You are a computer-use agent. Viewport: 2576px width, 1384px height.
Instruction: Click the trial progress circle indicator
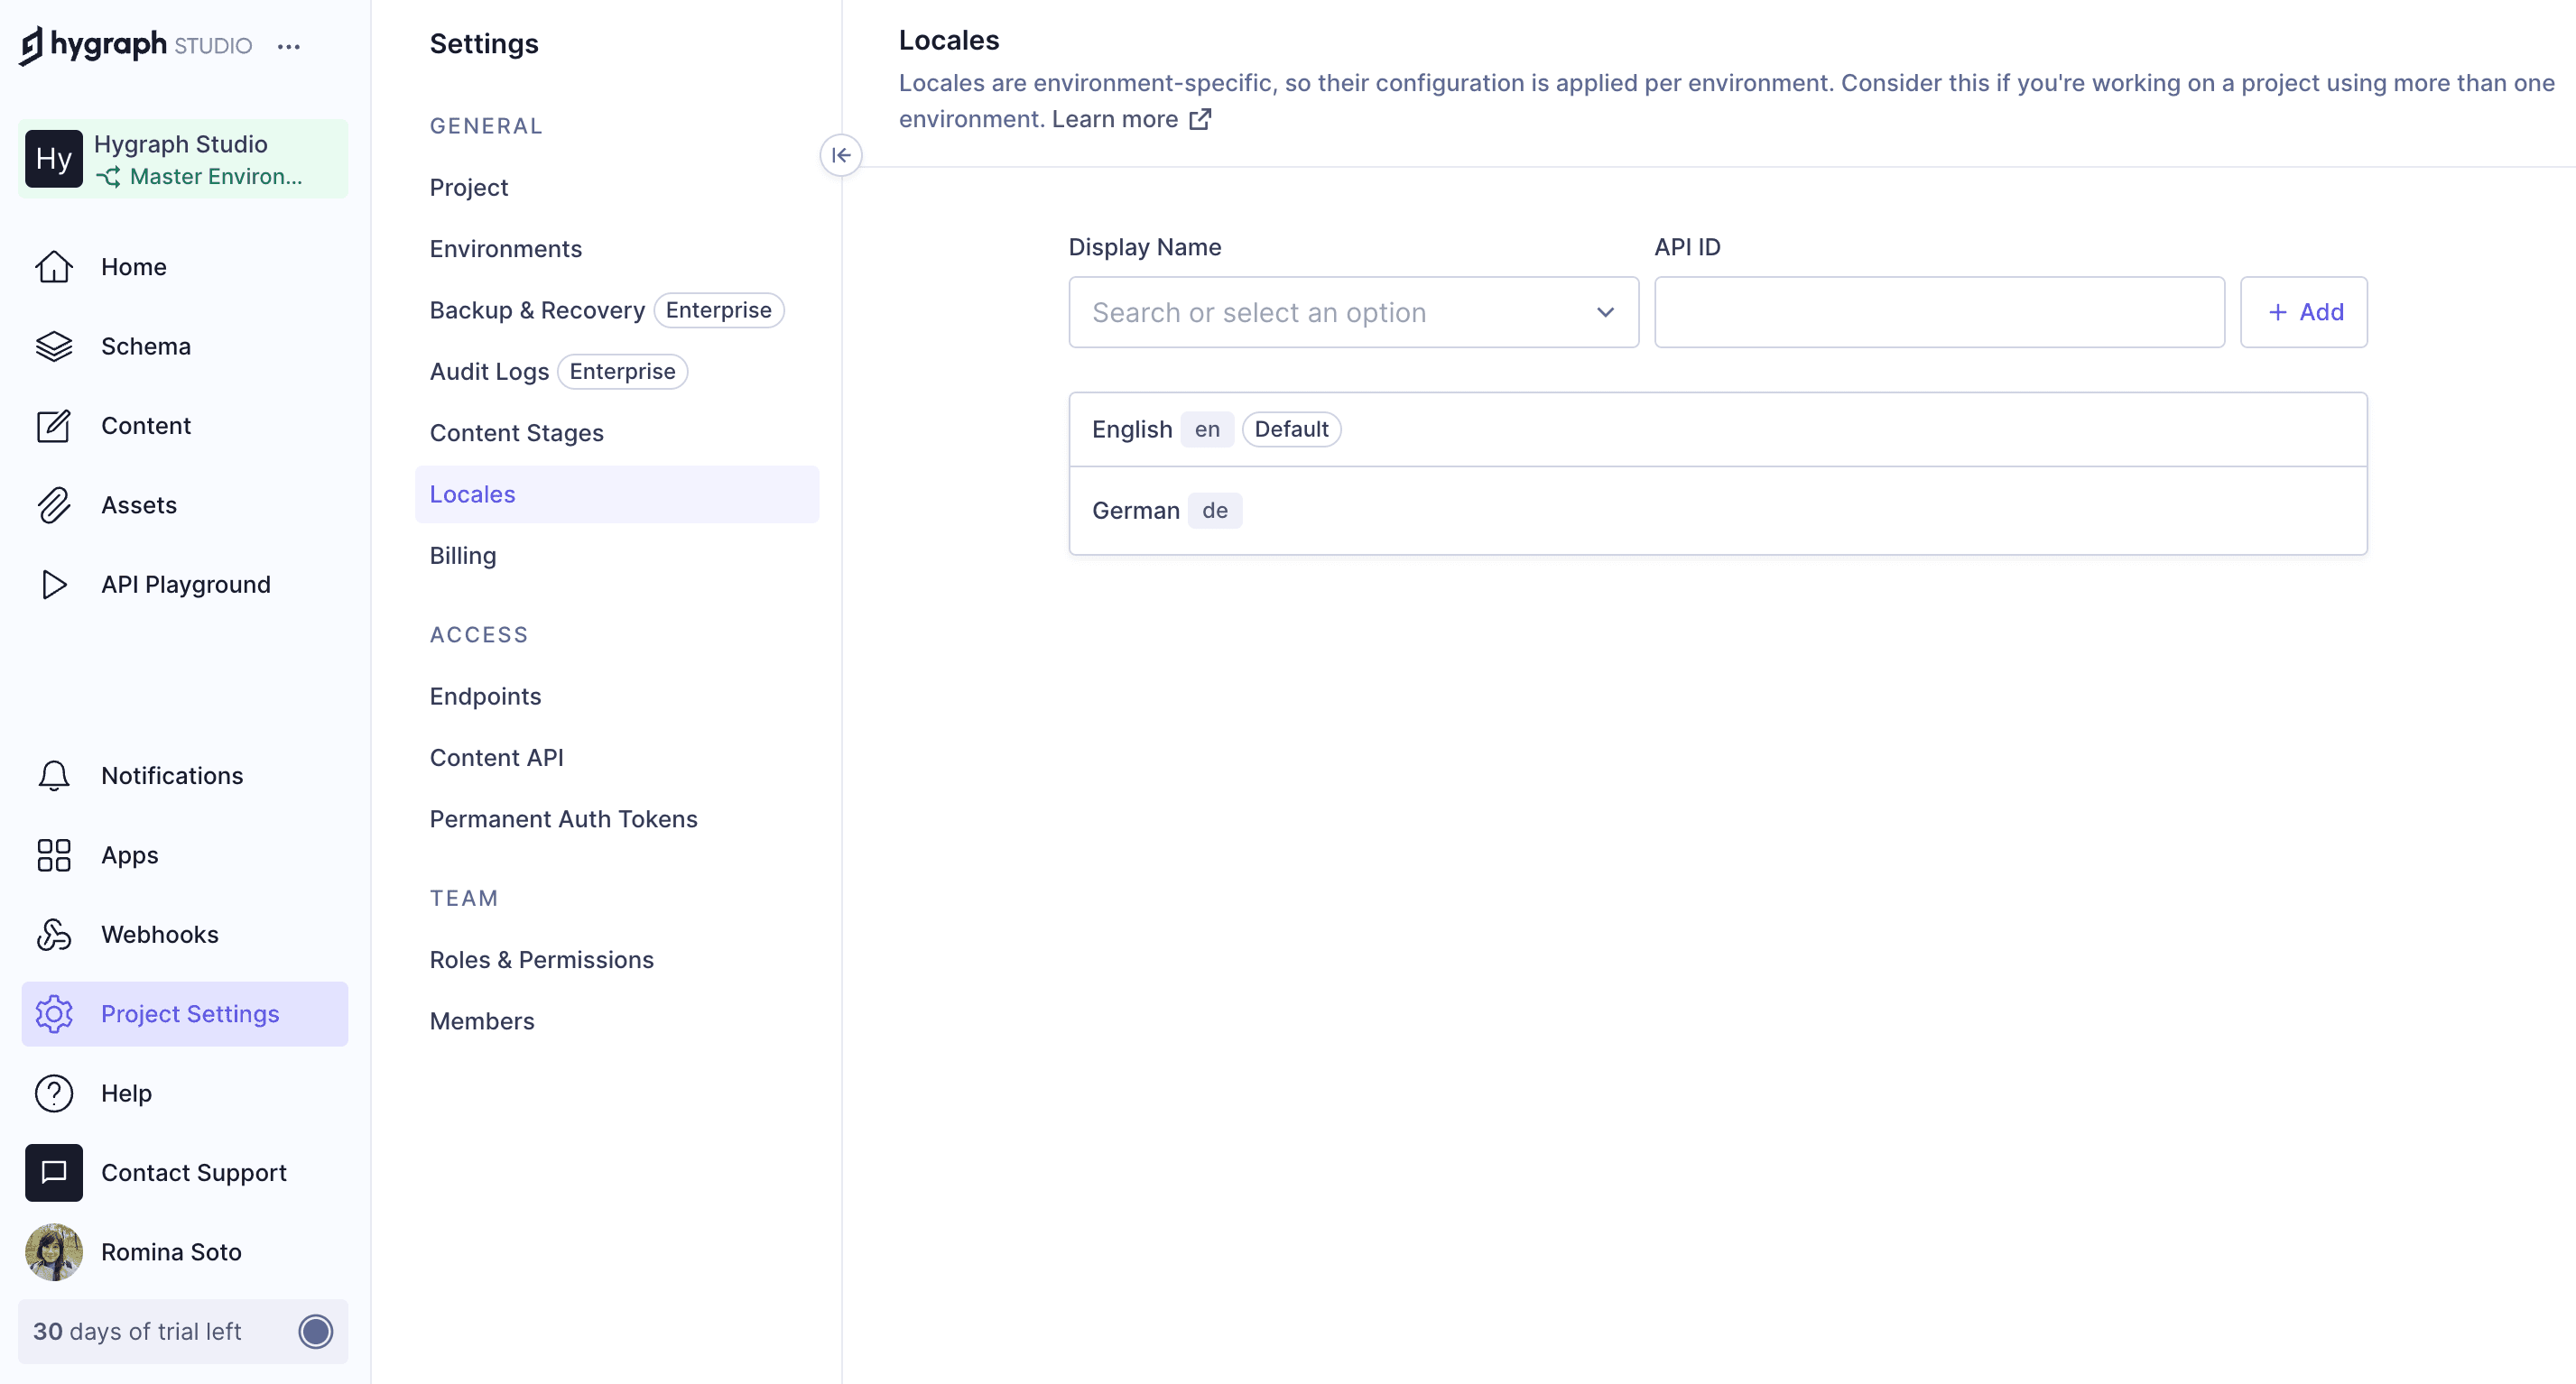[x=315, y=1331]
